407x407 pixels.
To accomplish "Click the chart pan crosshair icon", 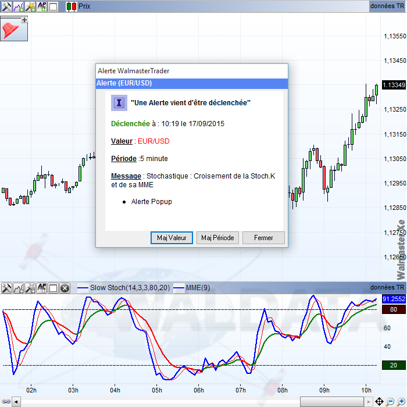I will (379, 402).
